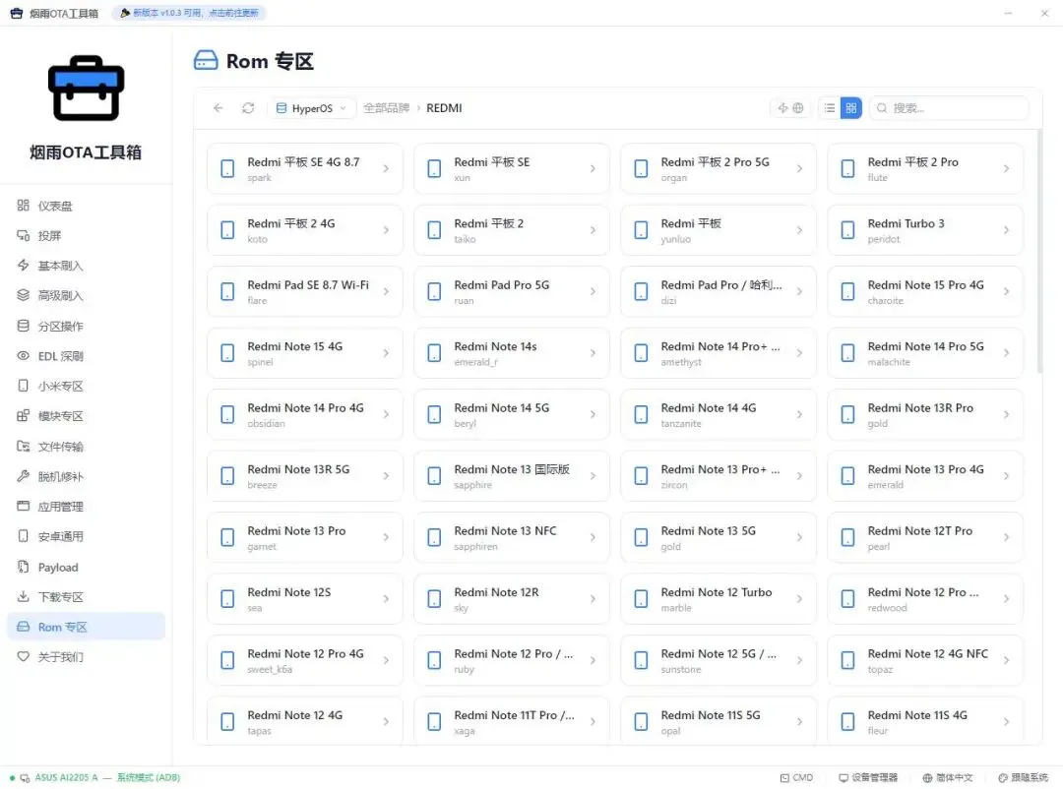Viewport: 1063px width, 789px height.
Task: Open 分区操作 partition operations
Action: [x=86, y=326]
